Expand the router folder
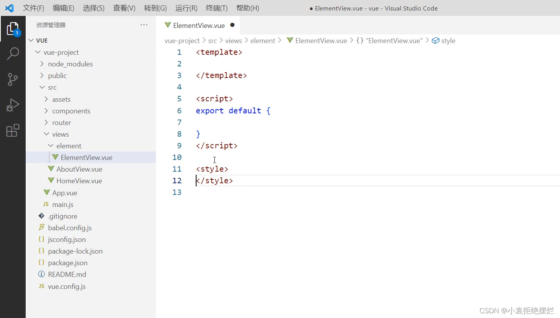 click(x=46, y=122)
